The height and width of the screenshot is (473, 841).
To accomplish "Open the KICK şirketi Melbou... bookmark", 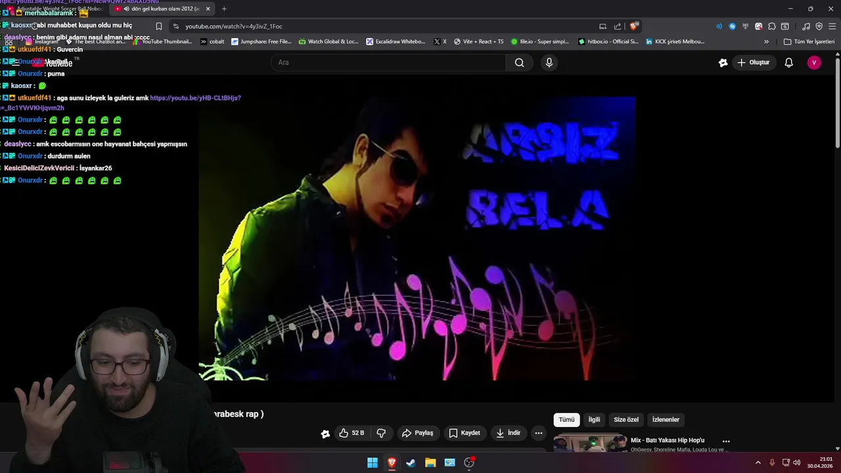I will [x=675, y=41].
